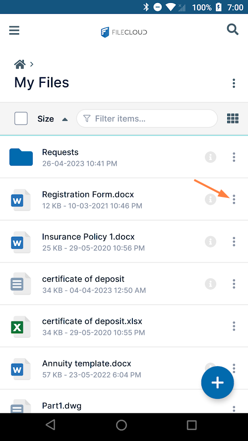Toggle the sort direction arrow
This screenshot has width=248, height=441.
coord(65,119)
